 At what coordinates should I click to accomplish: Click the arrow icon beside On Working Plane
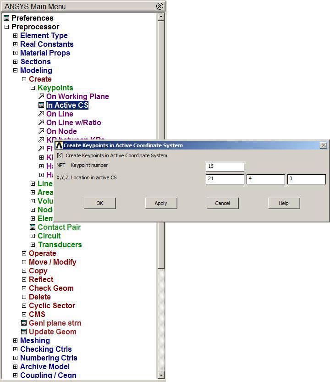point(41,96)
